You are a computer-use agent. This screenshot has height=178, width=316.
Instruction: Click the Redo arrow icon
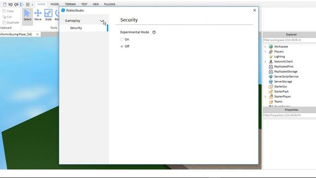pos(16,4)
